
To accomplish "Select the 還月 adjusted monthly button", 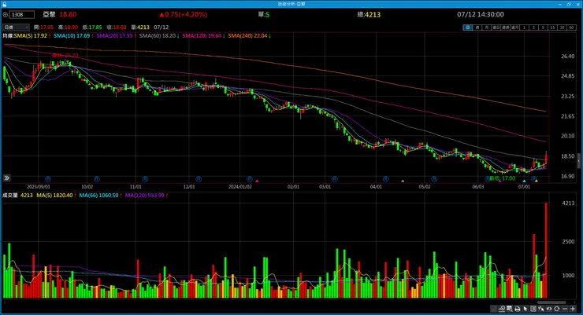I will click(514, 27).
